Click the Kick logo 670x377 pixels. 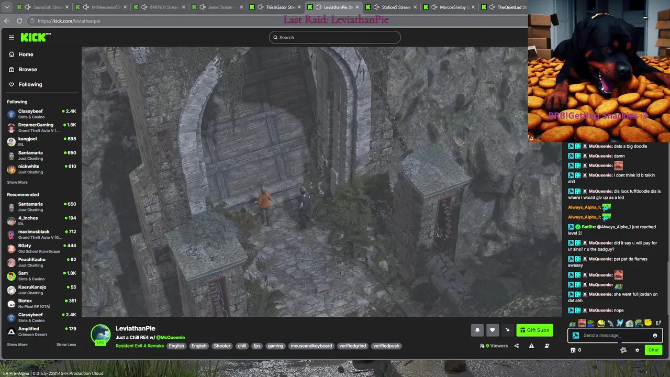coord(36,37)
